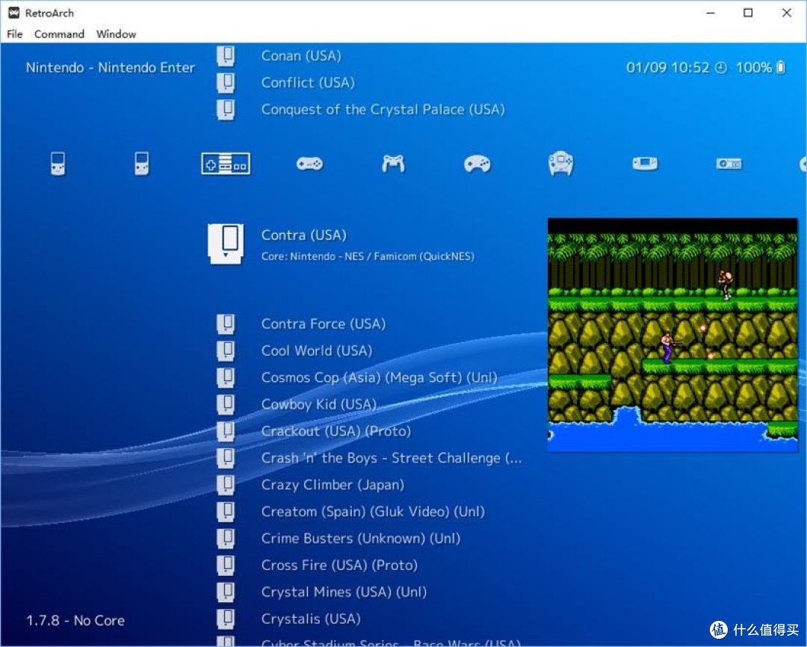Click the cartridge icon beside Contra (USA)
This screenshot has height=647, width=807.
[x=226, y=244]
